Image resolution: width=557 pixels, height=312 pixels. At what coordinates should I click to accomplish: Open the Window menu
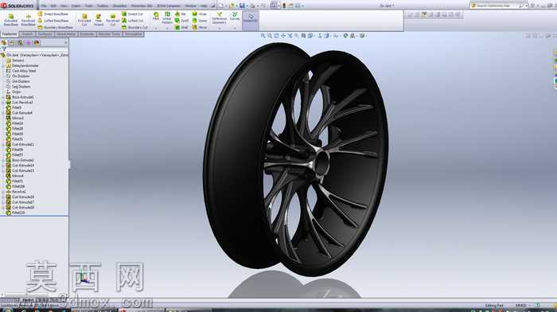point(190,6)
